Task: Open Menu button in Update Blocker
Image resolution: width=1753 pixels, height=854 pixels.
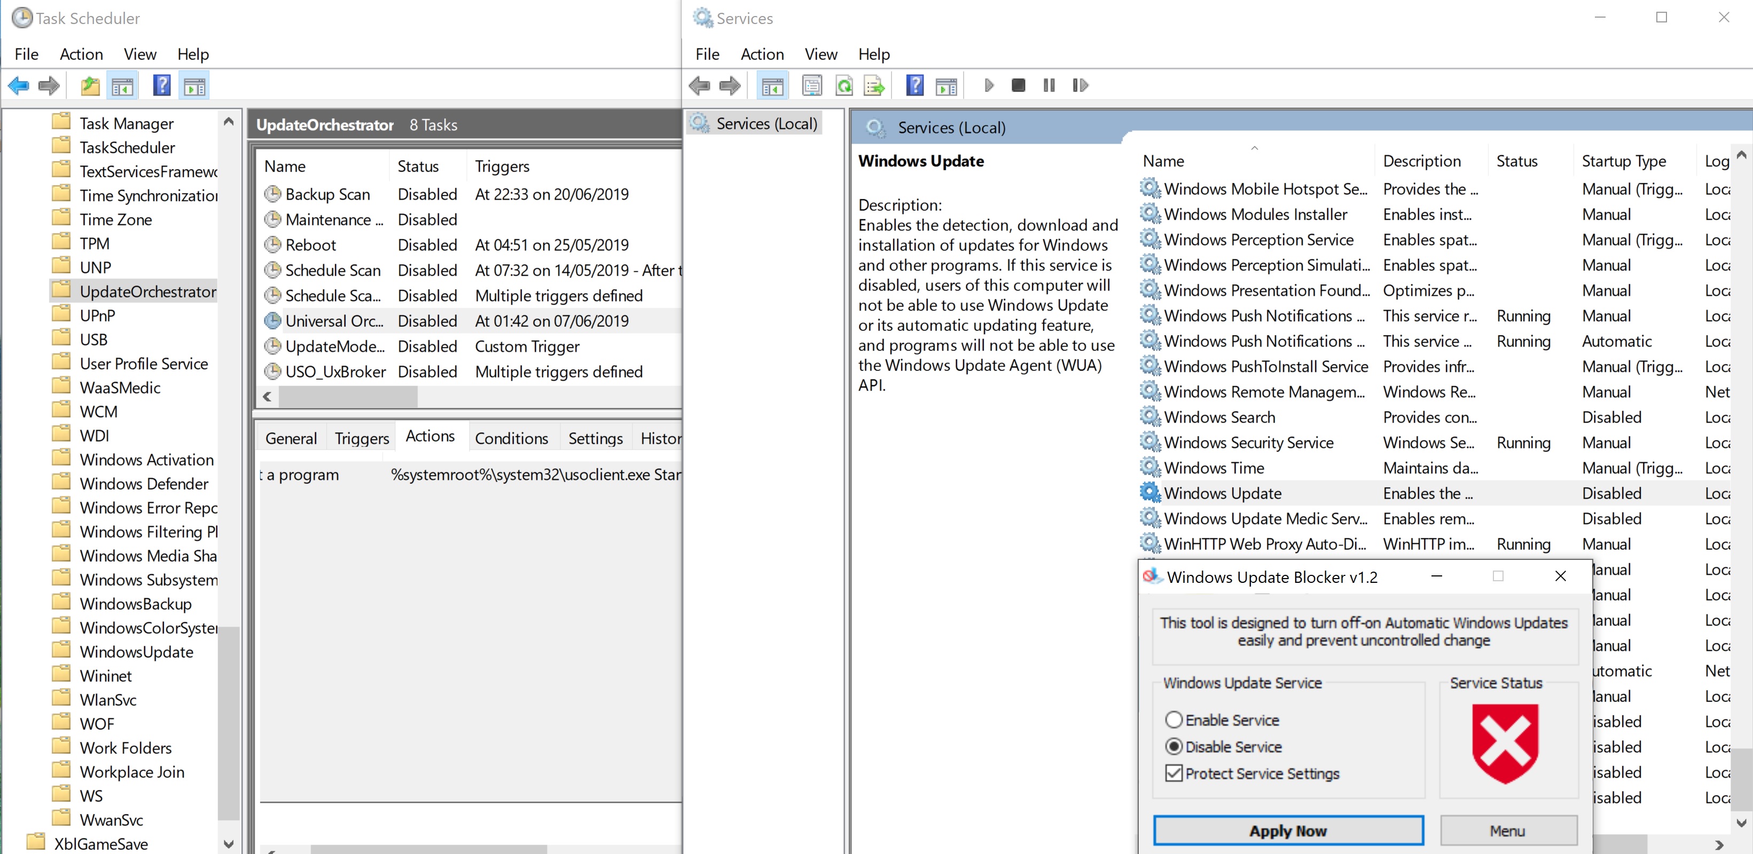Action: (x=1508, y=830)
